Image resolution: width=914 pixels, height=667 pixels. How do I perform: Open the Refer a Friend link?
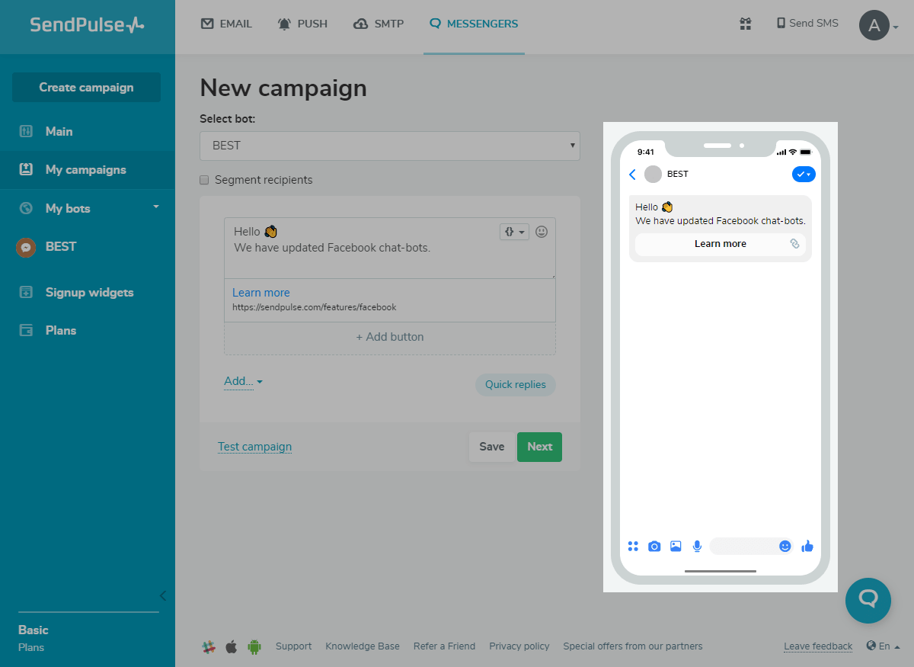[444, 646]
